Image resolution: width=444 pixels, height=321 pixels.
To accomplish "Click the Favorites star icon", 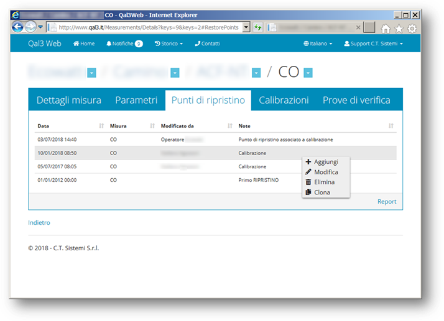I will pos(399,28).
